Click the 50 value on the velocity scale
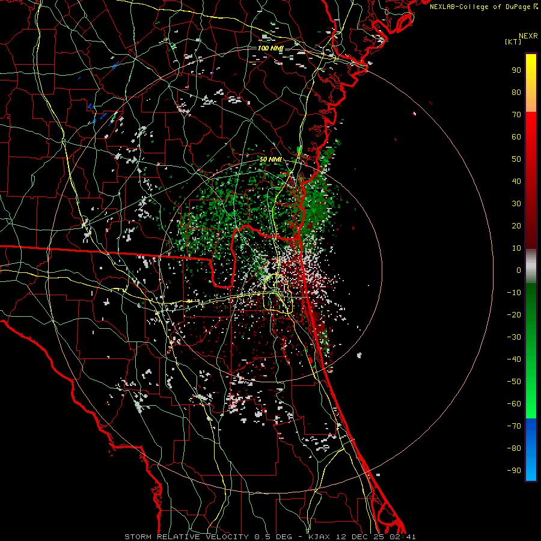This screenshot has height=541, width=541. click(516, 159)
